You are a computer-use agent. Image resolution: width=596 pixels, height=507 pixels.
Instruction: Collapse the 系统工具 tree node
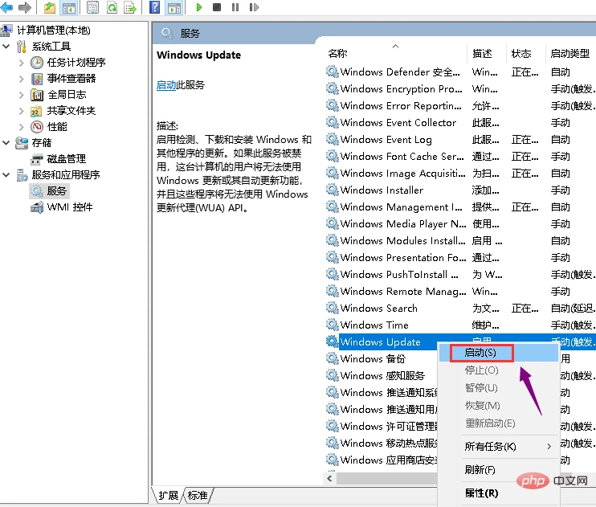point(6,46)
